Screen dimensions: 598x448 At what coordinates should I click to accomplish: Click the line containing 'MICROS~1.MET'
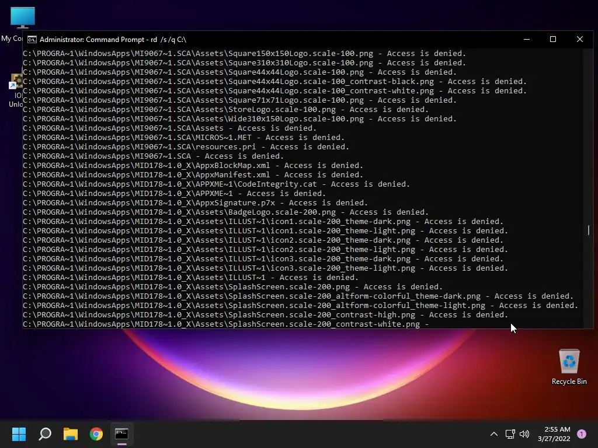(184, 138)
